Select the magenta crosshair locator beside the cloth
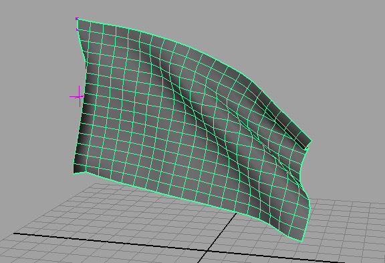 pos(79,96)
